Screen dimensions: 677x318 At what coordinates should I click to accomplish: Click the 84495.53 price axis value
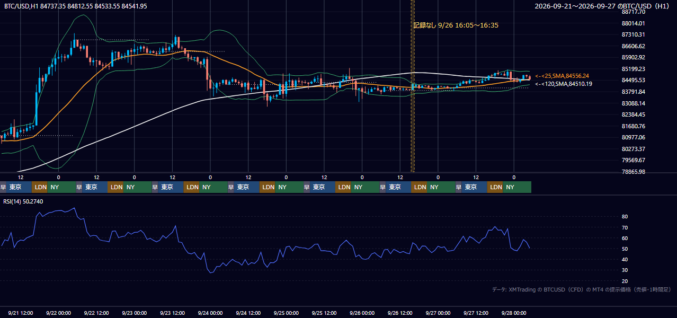click(x=633, y=80)
